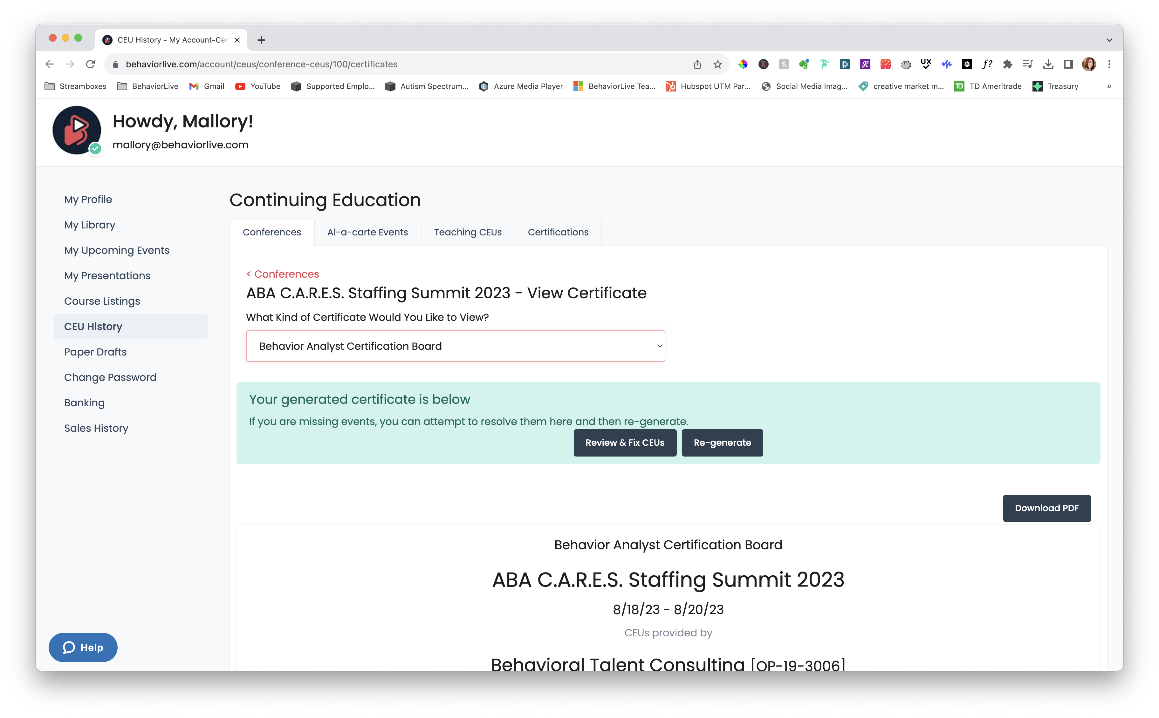Open the media control playlist icon
Image resolution: width=1159 pixels, height=718 pixels.
pos(1028,64)
